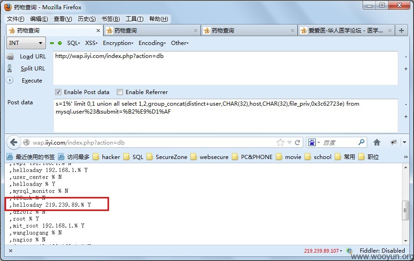Click into the Post data text field

tap(225, 115)
